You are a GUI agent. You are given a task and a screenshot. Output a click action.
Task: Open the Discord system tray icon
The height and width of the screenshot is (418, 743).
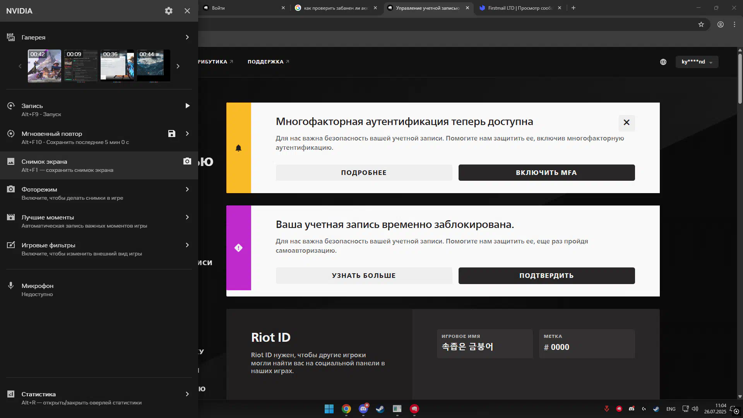[x=632, y=409]
